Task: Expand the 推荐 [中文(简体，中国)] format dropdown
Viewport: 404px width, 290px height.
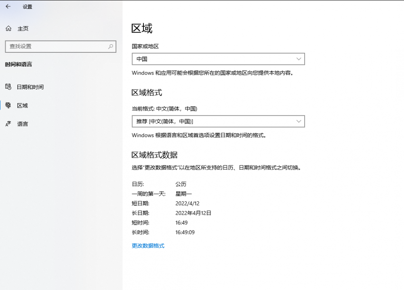Action: 218,121
